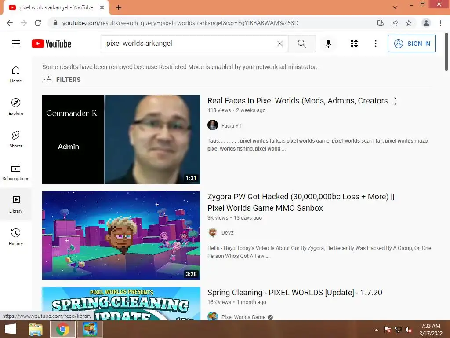Bookmark this page with the star
The width and height of the screenshot is (450, 338).
coord(409,23)
